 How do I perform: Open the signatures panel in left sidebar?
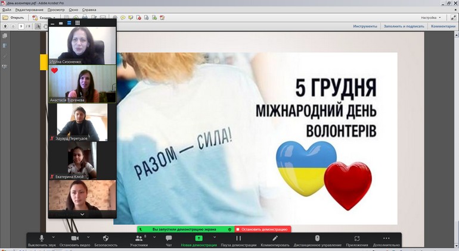click(x=5, y=67)
